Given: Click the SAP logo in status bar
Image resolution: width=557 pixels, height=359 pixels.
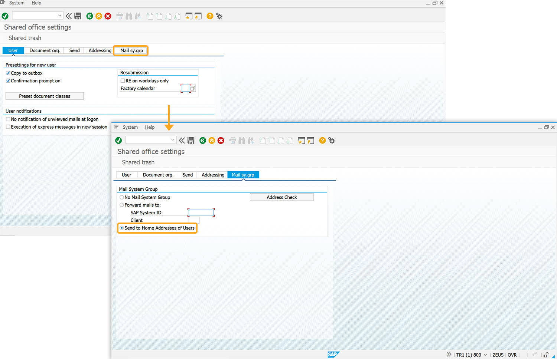Looking at the screenshot, I should coord(333,355).
